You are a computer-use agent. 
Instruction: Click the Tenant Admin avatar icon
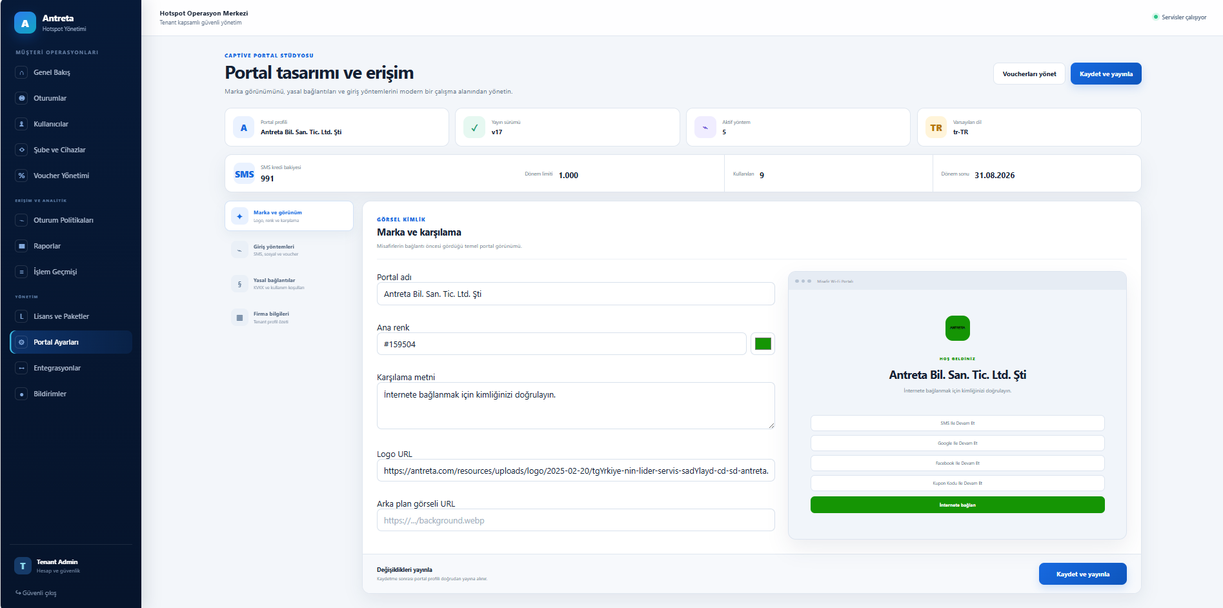pos(23,566)
